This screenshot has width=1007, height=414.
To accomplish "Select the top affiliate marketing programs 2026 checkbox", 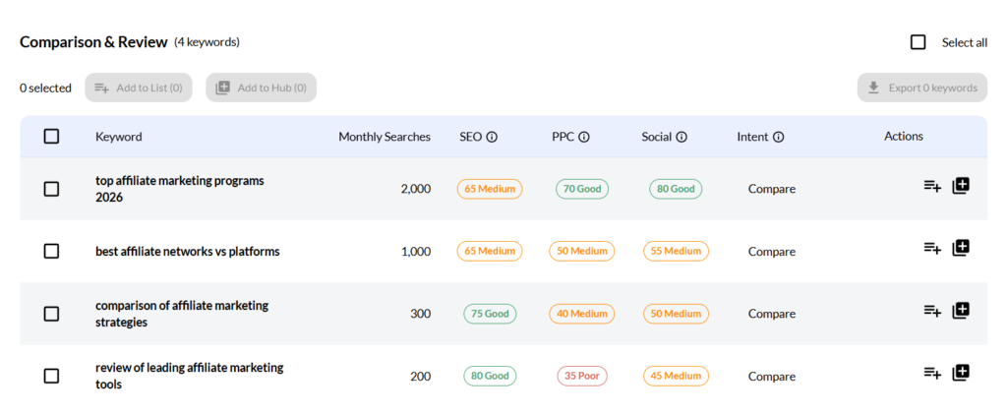I will pos(51,189).
